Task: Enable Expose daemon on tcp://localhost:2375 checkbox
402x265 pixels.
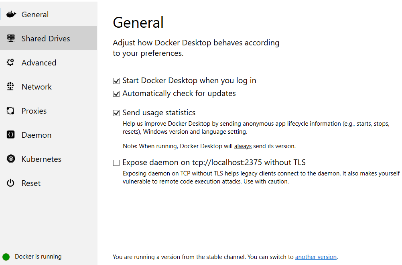Action: [x=116, y=163]
